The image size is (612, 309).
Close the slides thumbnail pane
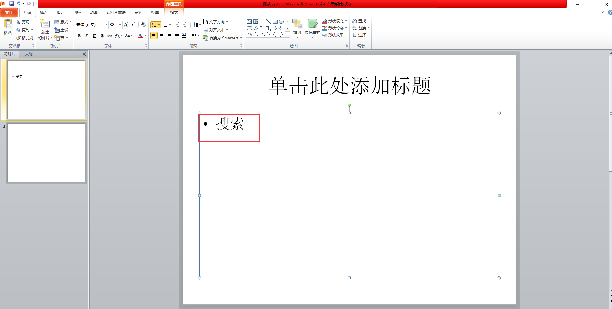click(84, 54)
